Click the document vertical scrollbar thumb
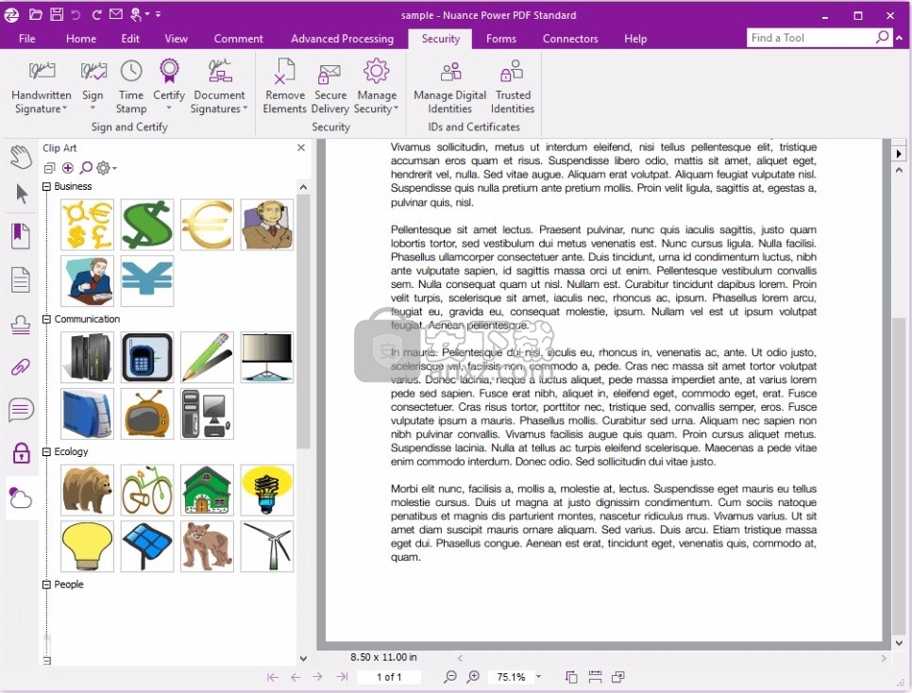The width and height of the screenshot is (912, 693). coord(899,476)
